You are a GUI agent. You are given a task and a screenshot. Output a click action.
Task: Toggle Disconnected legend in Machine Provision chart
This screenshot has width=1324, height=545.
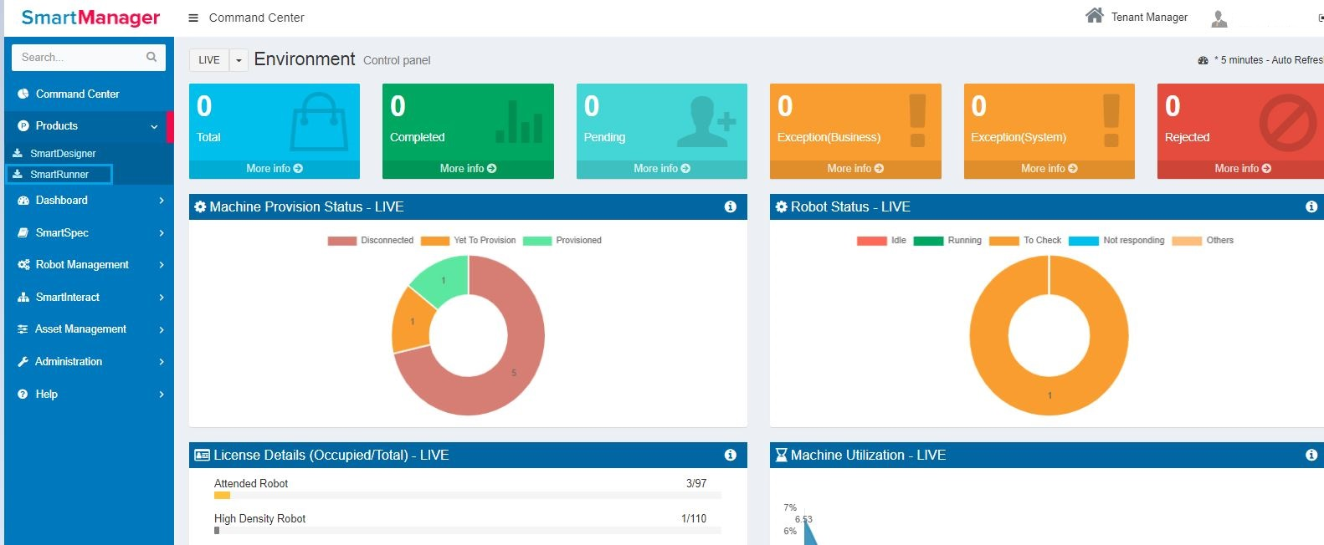(x=371, y=241)
